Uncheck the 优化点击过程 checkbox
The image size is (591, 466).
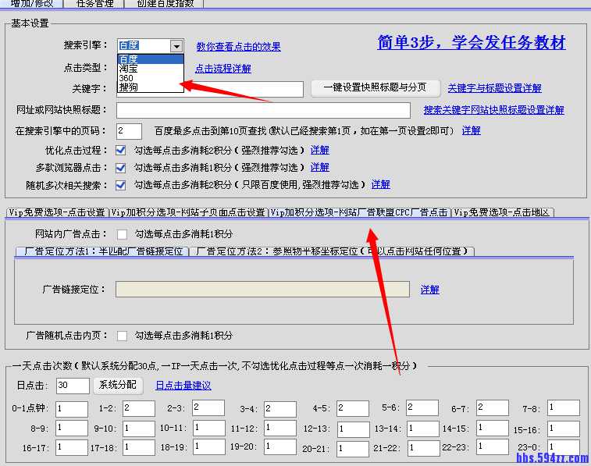click(121, 150)
